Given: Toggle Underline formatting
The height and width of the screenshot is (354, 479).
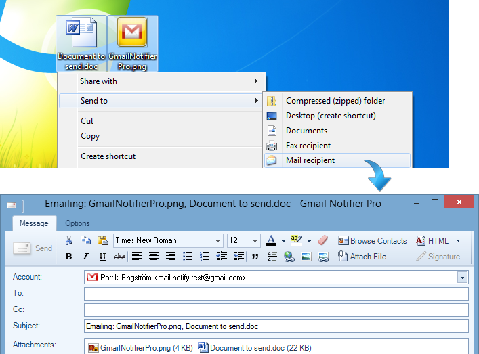Looking at the screenshot, I should coord(103,257).
